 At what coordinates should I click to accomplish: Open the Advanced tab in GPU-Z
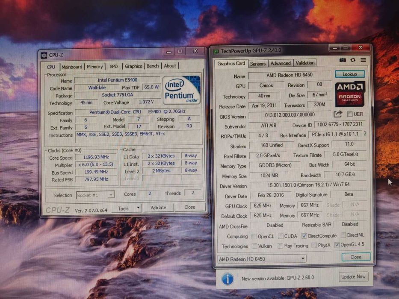[x=281, y=63]
